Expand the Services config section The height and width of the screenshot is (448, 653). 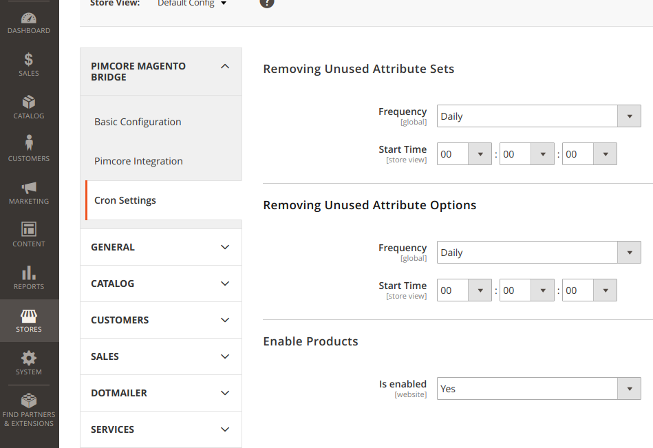(161, 429)
